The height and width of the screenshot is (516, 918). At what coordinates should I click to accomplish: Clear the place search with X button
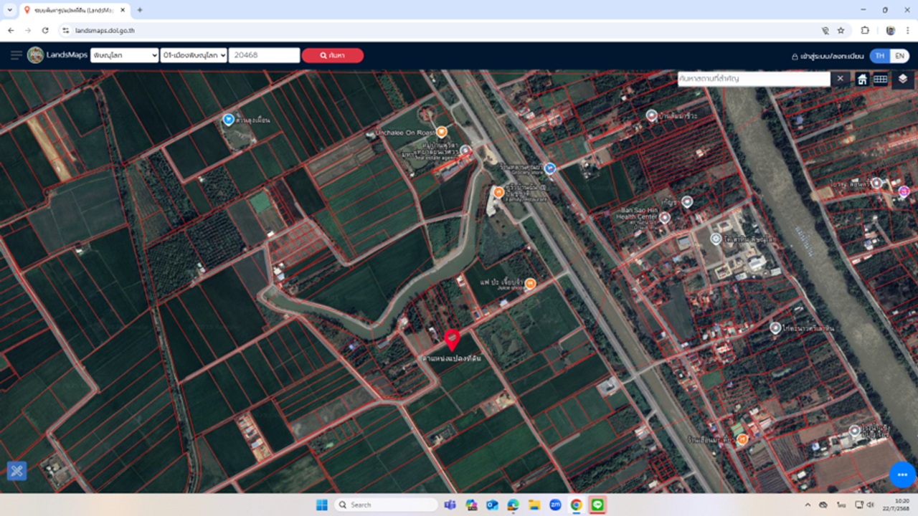point(840,79)
